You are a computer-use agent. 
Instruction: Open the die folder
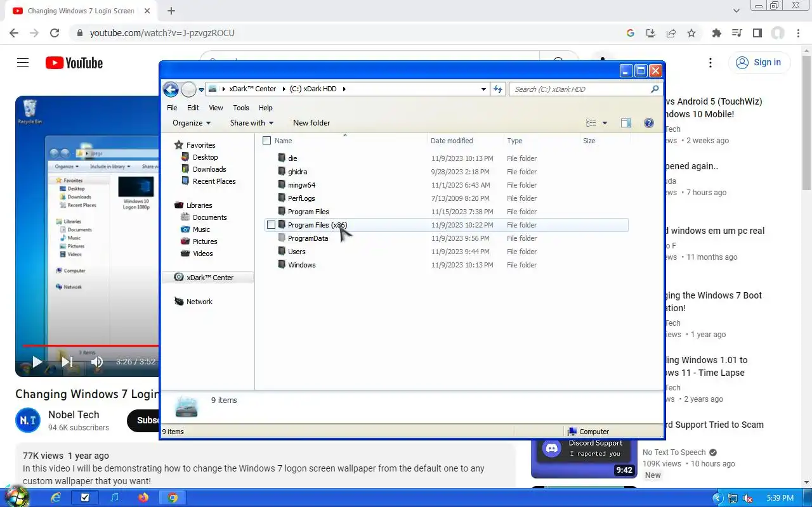292,158
